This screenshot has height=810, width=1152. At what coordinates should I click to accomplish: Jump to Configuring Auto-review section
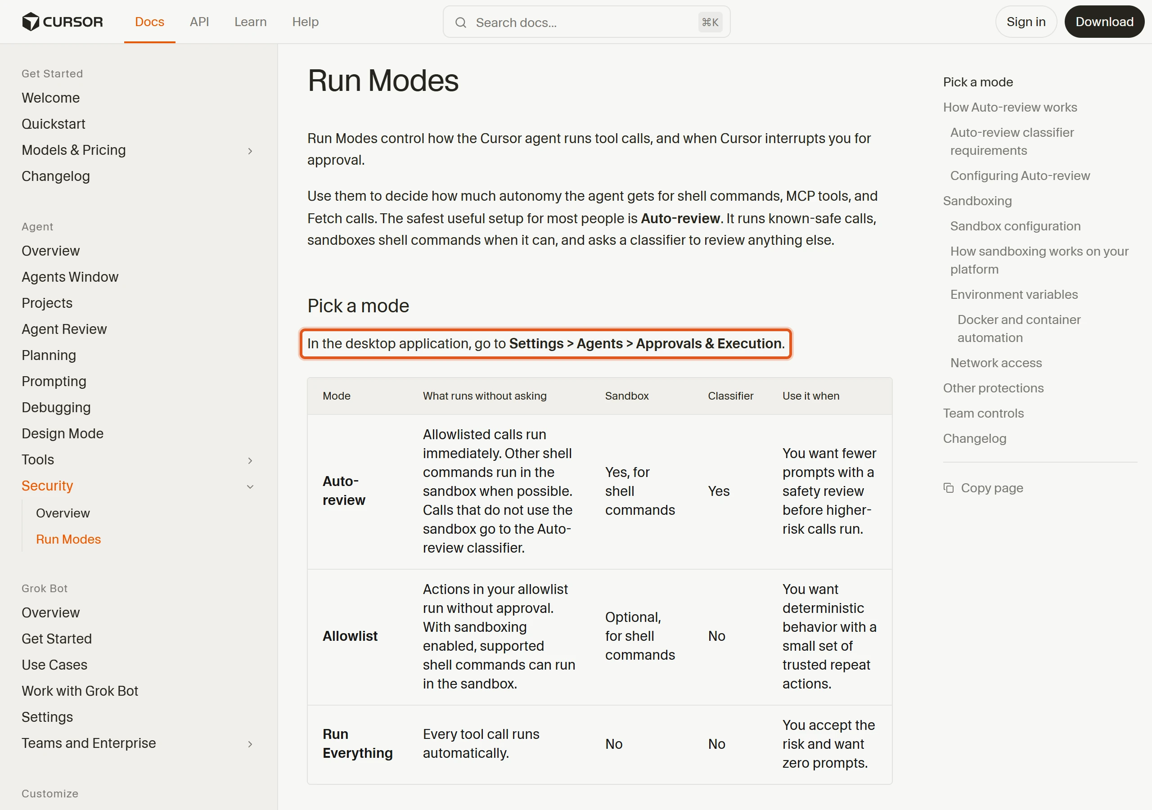[x=1020, y=175]
